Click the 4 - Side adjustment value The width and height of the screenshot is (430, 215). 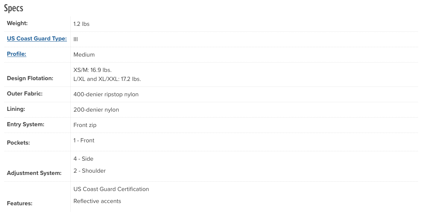pyautogui.click(x=84, y=159)
